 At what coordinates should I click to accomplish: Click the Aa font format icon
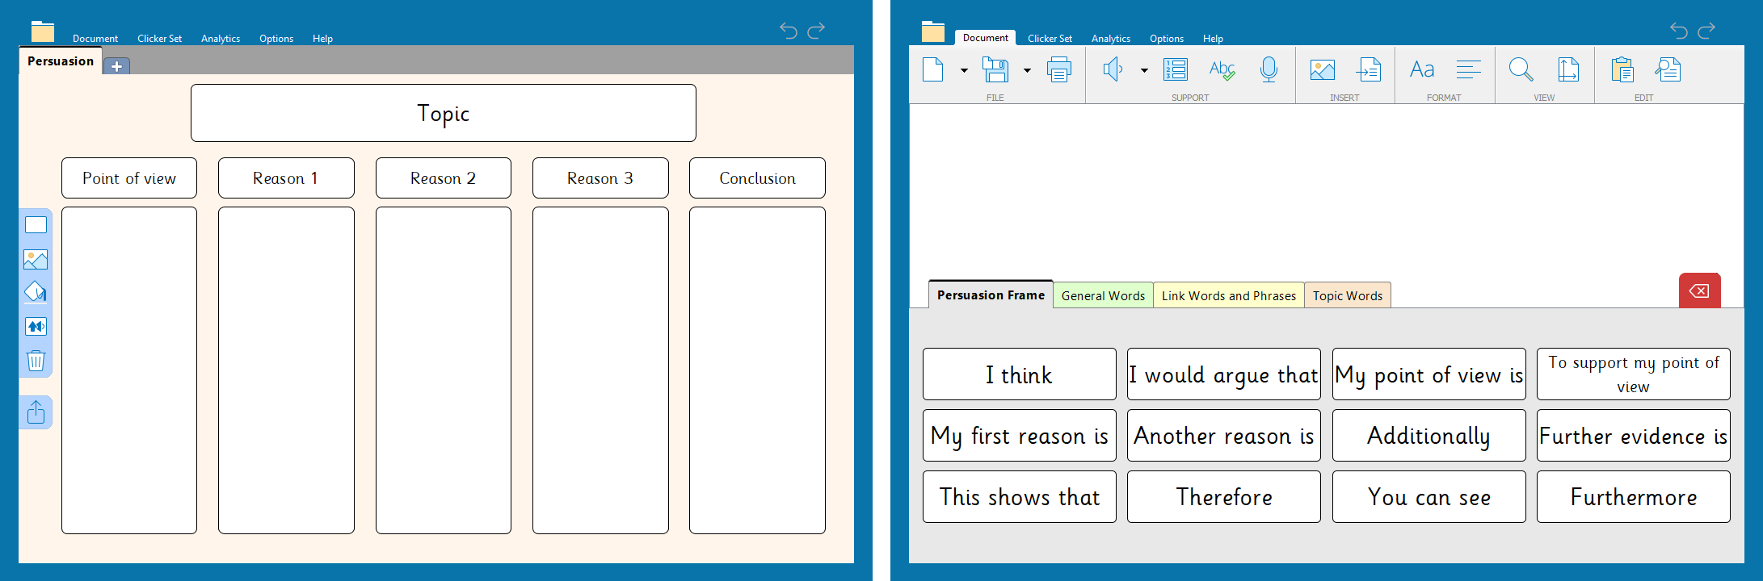coord(1422,70)
